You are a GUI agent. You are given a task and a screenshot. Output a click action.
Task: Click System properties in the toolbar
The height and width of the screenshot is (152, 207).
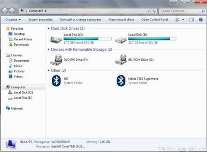[x=41, y=19]
